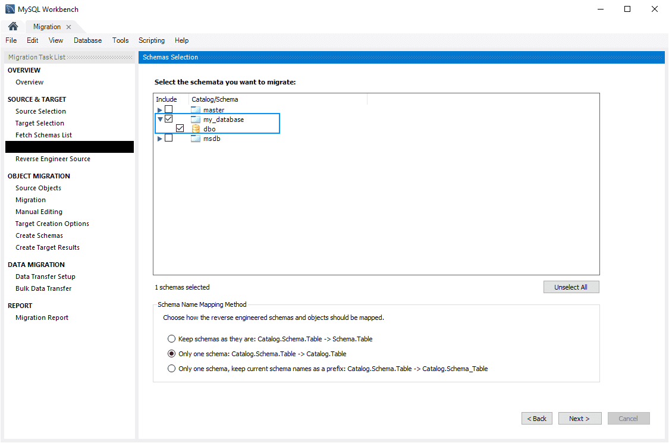This screenshot has height=443, width=669.
Task: Tick the msdb include checkbox
Action: point(169,139)
